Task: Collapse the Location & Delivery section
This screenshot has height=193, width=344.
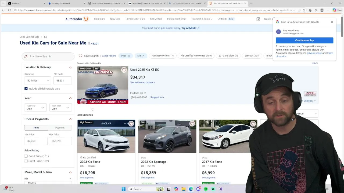Action: (x=70, y=67)
